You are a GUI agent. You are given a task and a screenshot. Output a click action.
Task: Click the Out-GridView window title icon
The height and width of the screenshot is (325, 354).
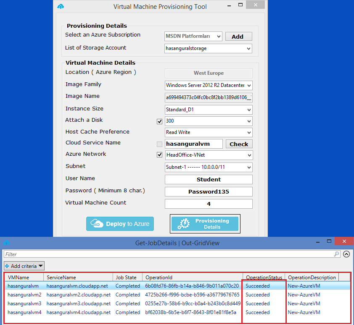point(6,243)
